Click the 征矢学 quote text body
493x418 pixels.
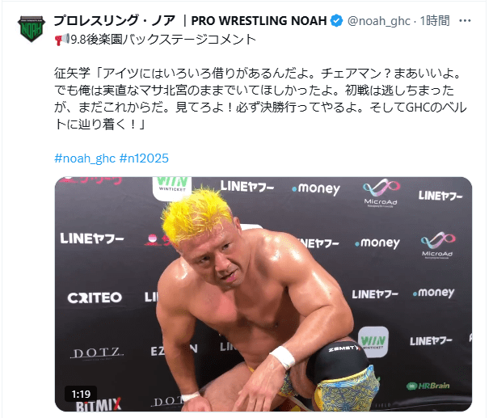point(258,99)
